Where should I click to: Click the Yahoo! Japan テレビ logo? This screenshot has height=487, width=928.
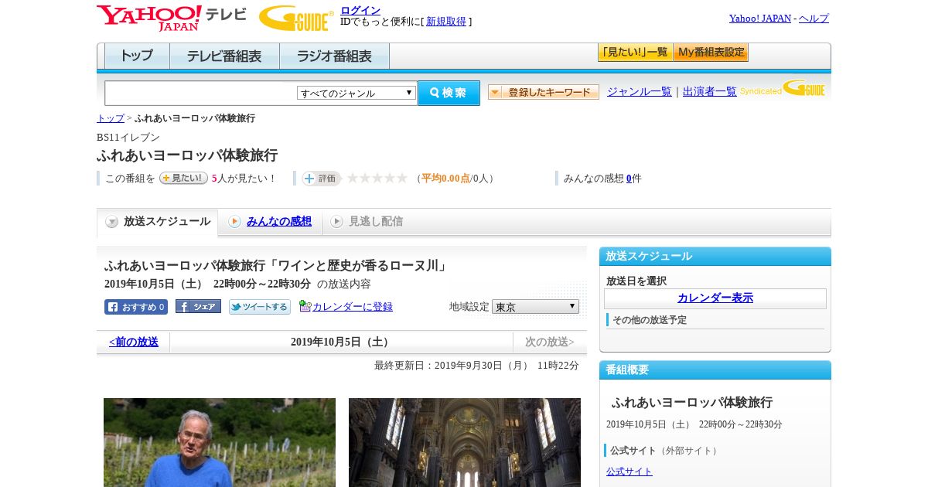click(x=171, y=18)
